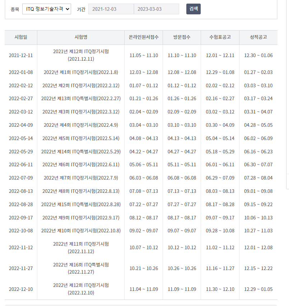Click the 성적공고 column header
Image resolution: width=289 pixels, height=306 pixels.
tap(258, 37)
